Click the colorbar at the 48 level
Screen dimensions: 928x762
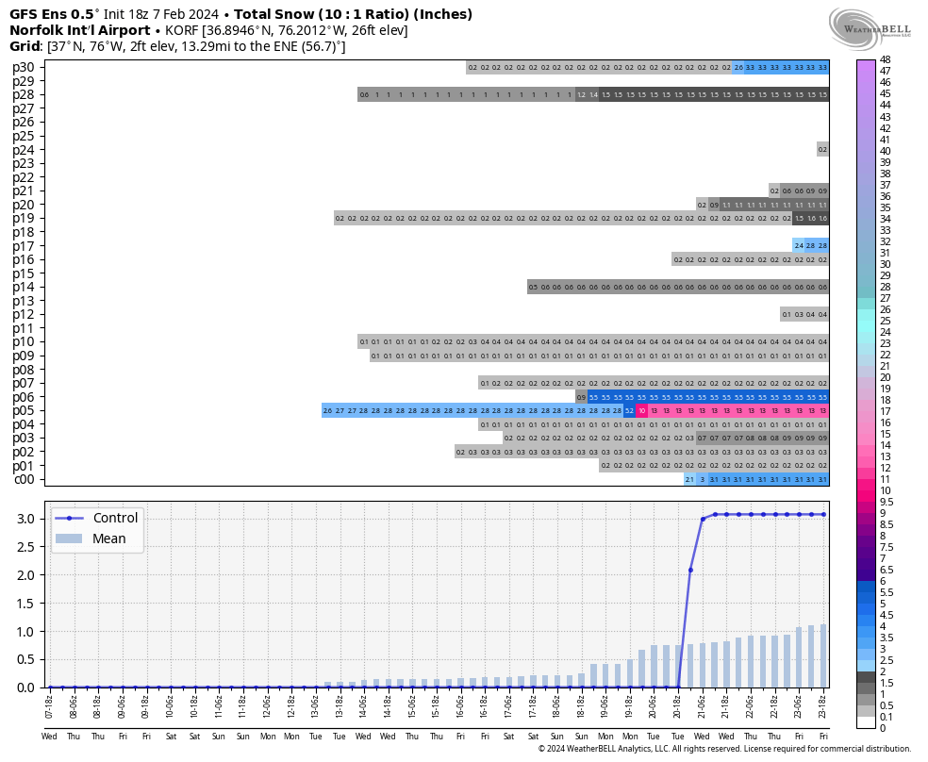click(x=865, y=62)
